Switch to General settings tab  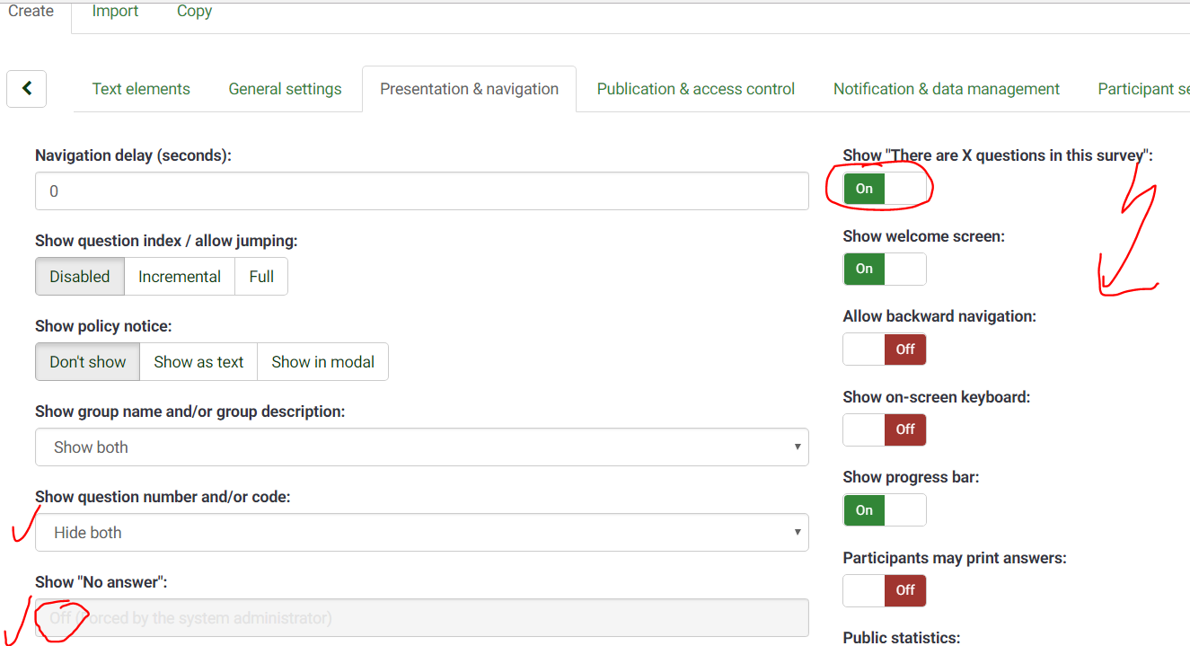[x=285, y=89]
